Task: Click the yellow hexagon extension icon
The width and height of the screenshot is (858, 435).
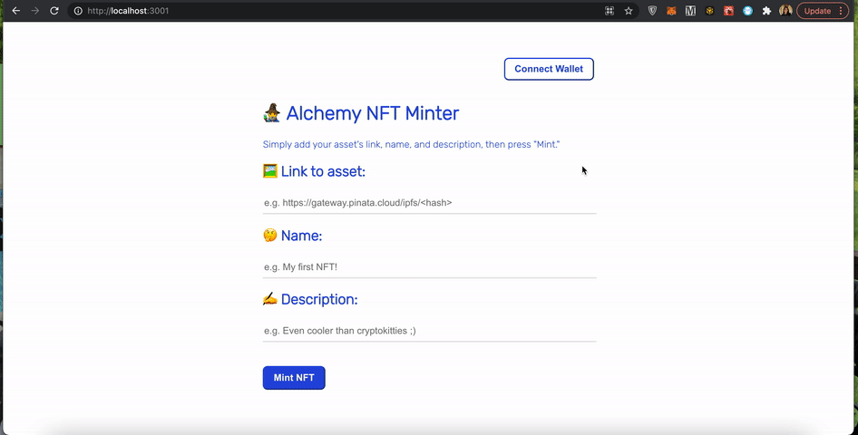Action: click(710, 10)
